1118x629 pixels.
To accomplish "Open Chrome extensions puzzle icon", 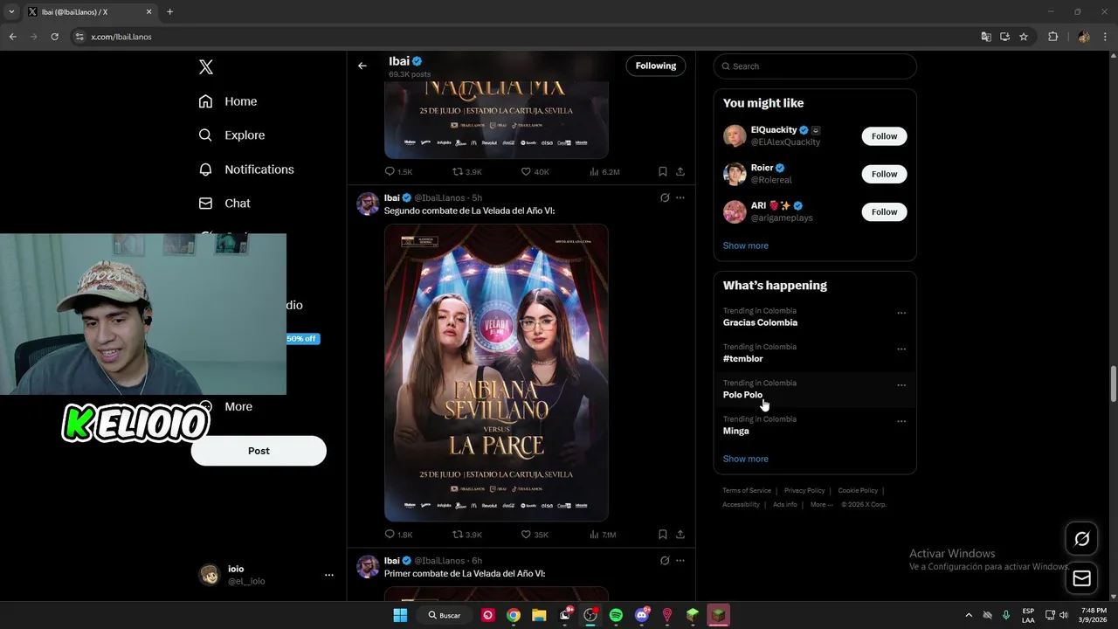I will 1052,37.
